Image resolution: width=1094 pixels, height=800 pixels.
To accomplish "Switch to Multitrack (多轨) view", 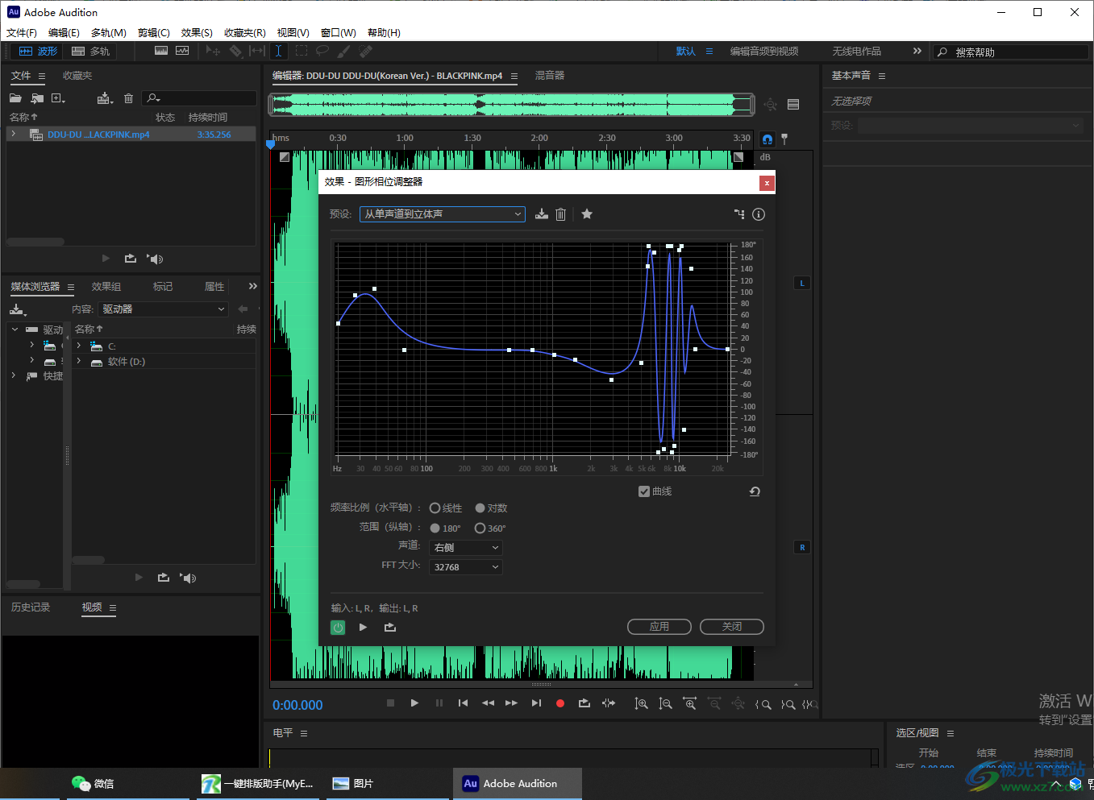I will click(90, 51).
